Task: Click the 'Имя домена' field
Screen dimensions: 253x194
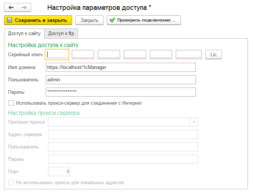Action: [x=121, y=67]
